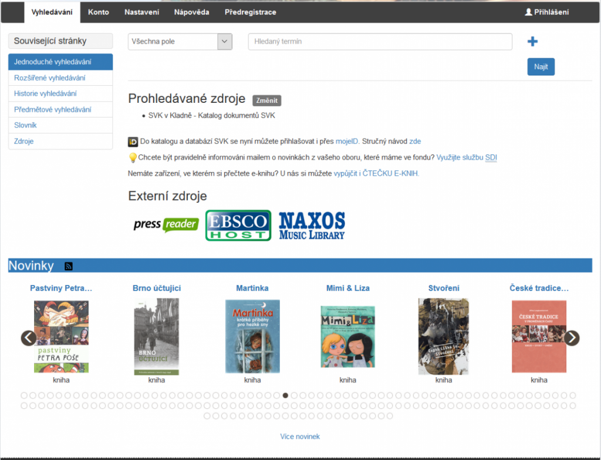
Task: Click the PressReader logo
Action: tap(166, 224)
